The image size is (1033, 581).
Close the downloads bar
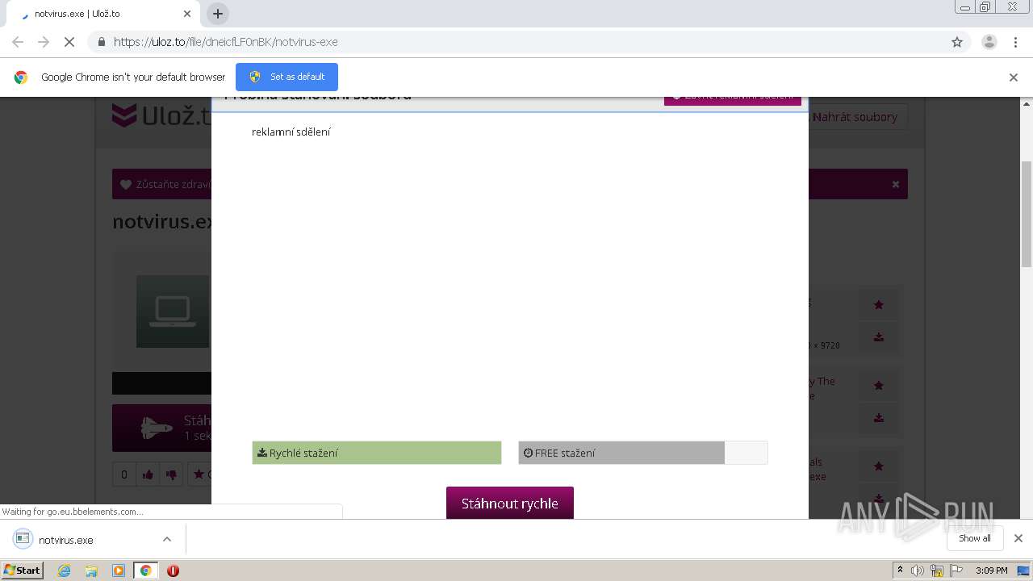point(1018,538)
